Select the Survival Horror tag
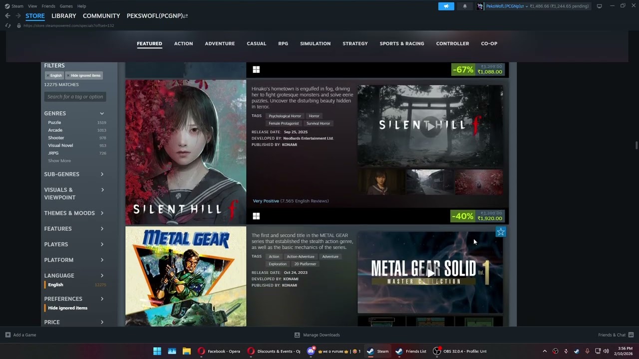Image resolution: width=639 pixels, height=359 pixels. click(318, 124)
